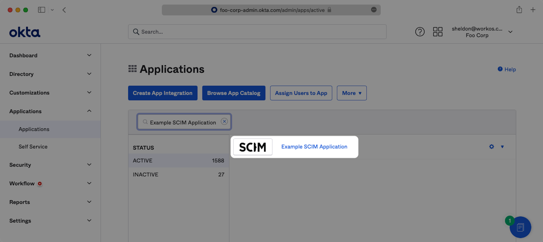Select Self Service in the sidebar
This screenshot has width=543, height=242.
point(33,147)
